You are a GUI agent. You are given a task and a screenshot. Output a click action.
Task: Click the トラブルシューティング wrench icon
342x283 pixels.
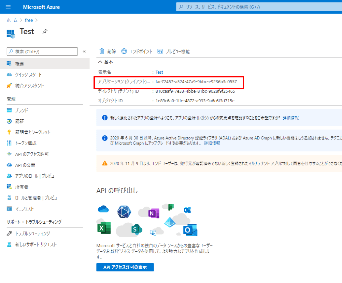pos(9,234)
